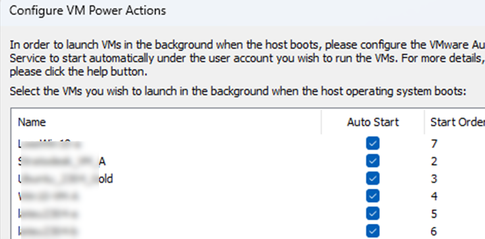Select the Start Order cell showing 3

(434, 179)
